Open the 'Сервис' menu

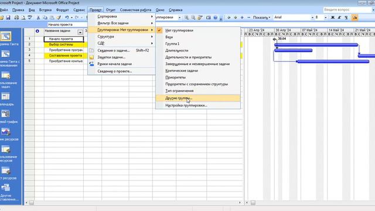79,10
